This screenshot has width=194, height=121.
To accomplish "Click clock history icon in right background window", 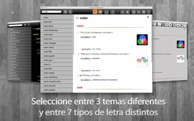I will [x=167, y=25].
